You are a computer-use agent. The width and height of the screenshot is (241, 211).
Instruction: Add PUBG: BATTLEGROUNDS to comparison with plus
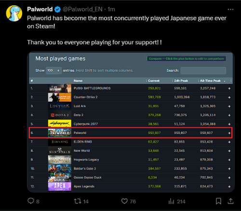pyautogui.click(x=229, y=89)
